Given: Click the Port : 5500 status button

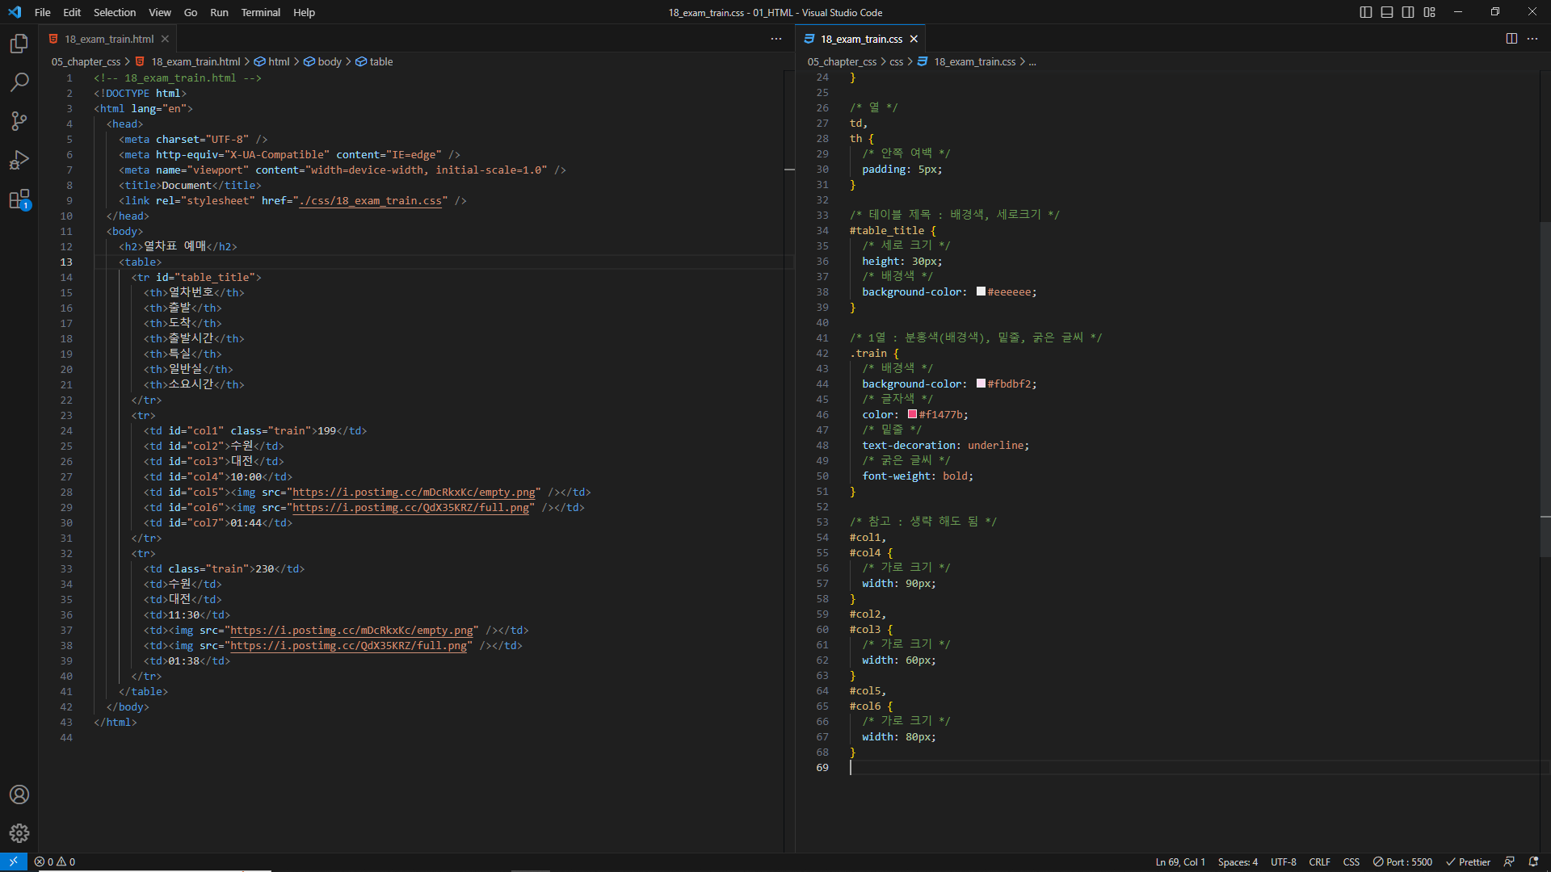Looking at the screenshot, I should pyautogui.click(x=1402, y=862).
